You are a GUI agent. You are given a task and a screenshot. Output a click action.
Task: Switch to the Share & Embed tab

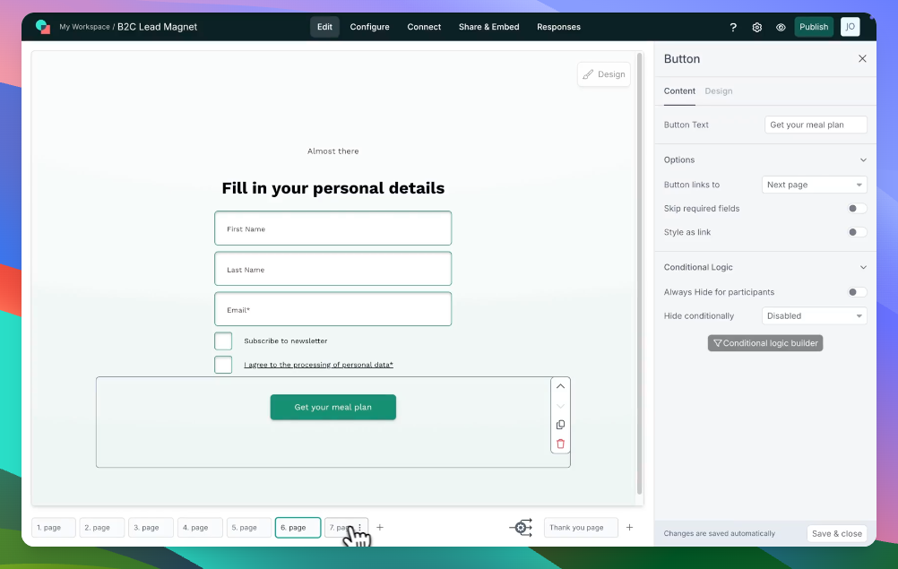tap(488, 27)
